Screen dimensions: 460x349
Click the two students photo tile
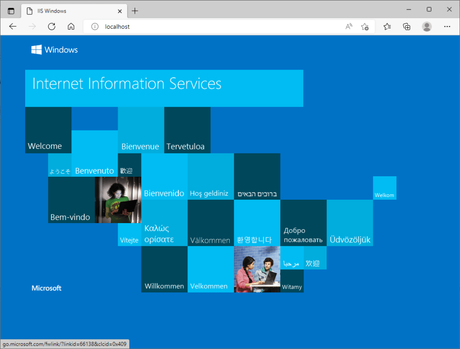(257, 269)
